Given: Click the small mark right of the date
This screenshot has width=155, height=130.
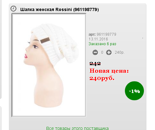Looking at the screenshot, I should point(143,38).
